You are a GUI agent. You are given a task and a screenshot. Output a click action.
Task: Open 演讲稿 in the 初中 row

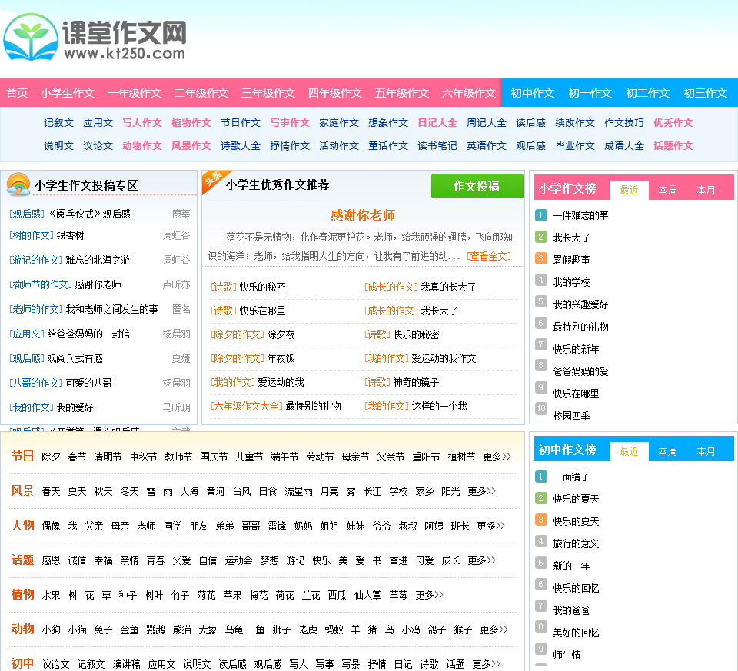point(126,664)
